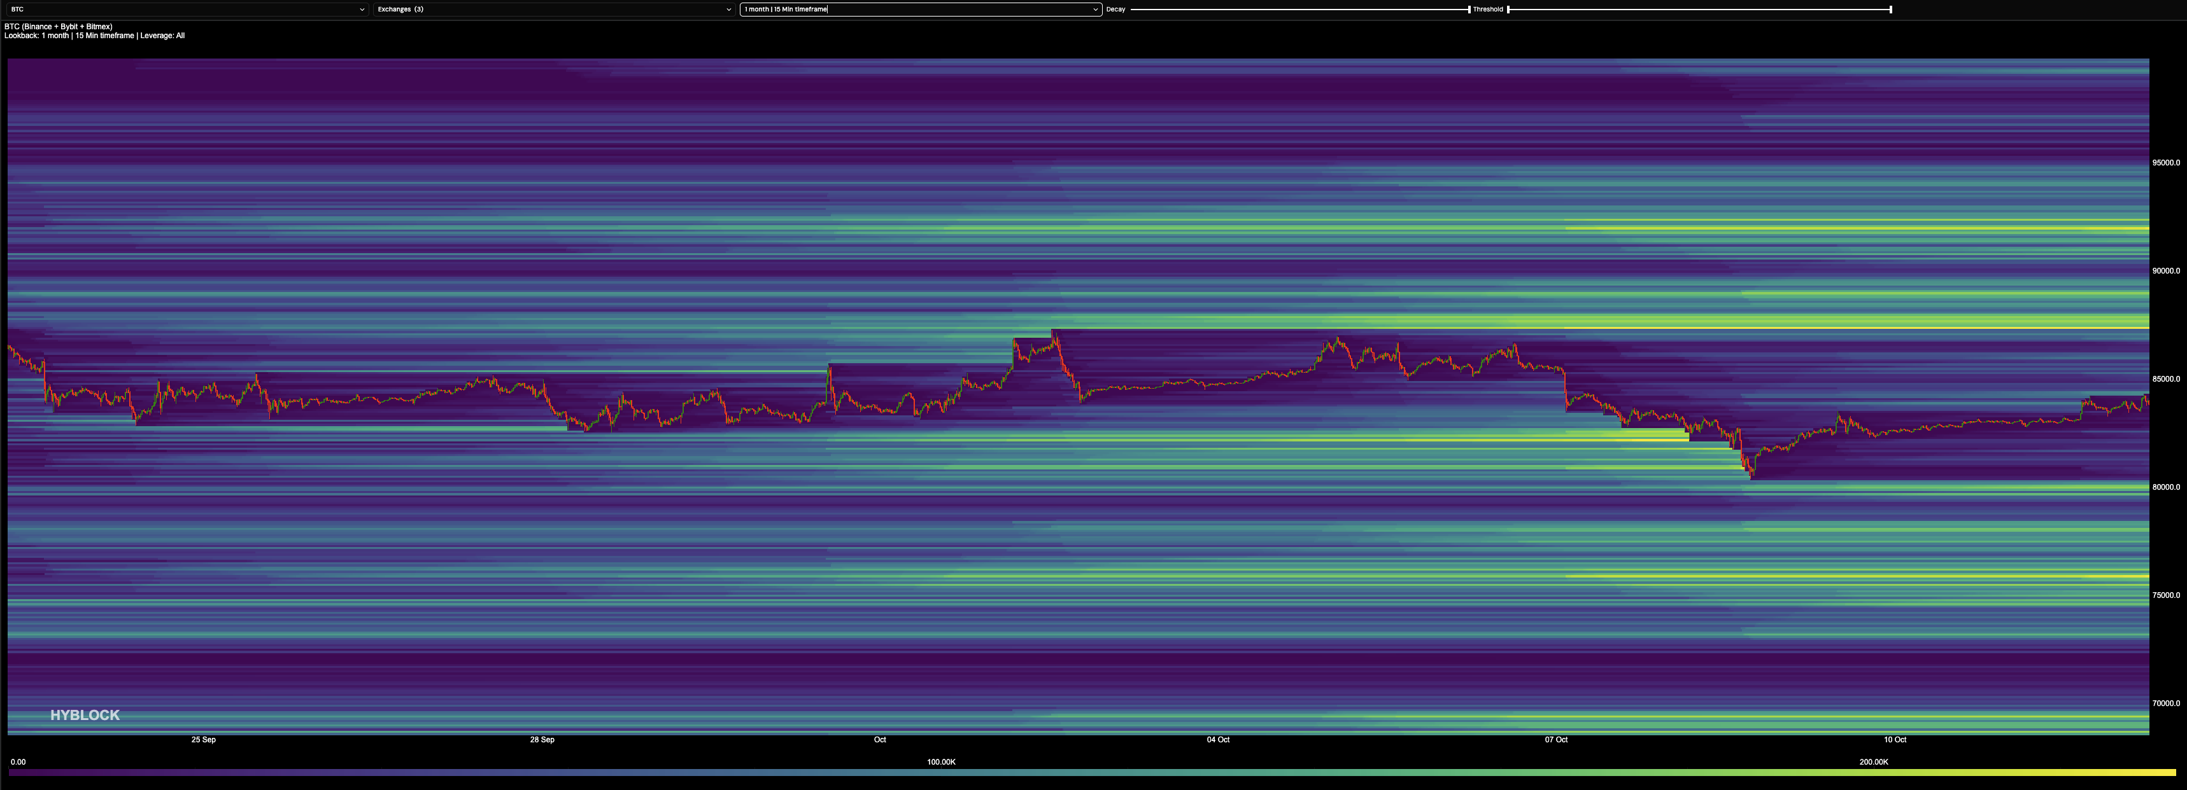
Task: Click the Threshold slider's right handle
Action: pos(1891,10)
